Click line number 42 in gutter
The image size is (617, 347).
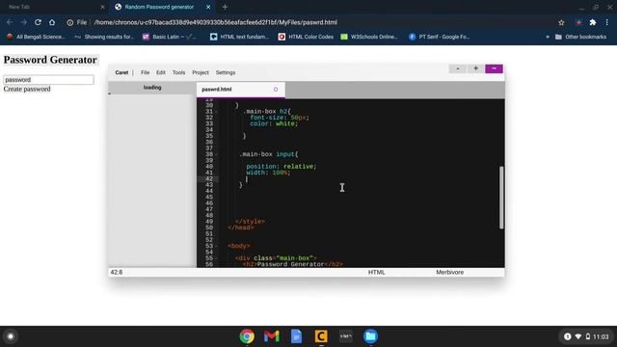tap(209, 179)
